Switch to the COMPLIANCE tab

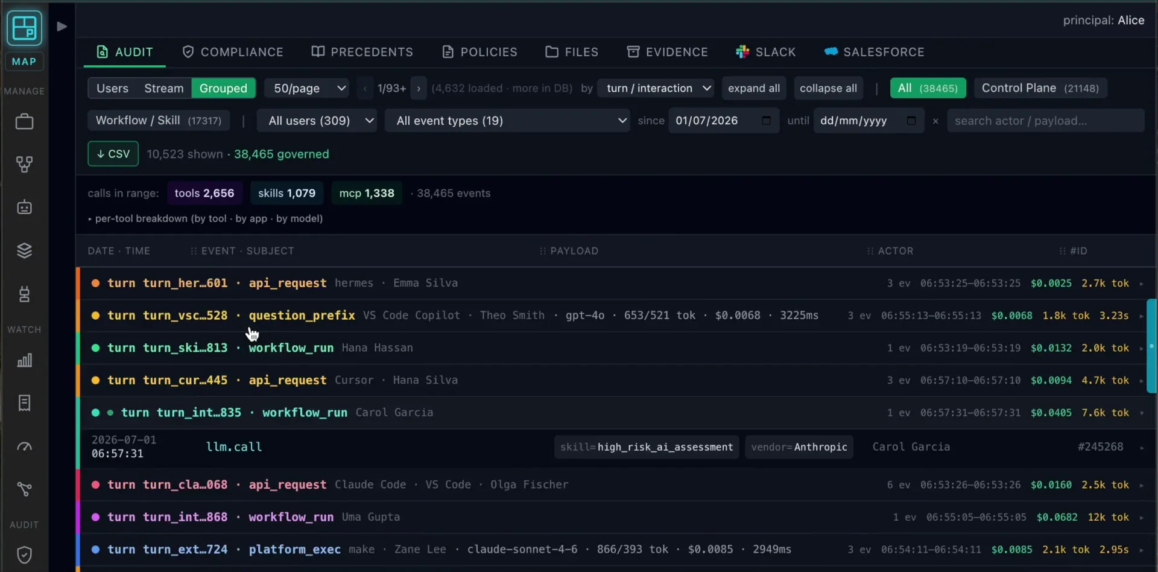(x=233, y=52)
